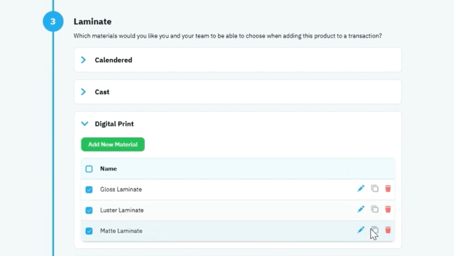Toggle the select-all Name header checkbox
The image size is (454, 256).
(x=89, y=169)
